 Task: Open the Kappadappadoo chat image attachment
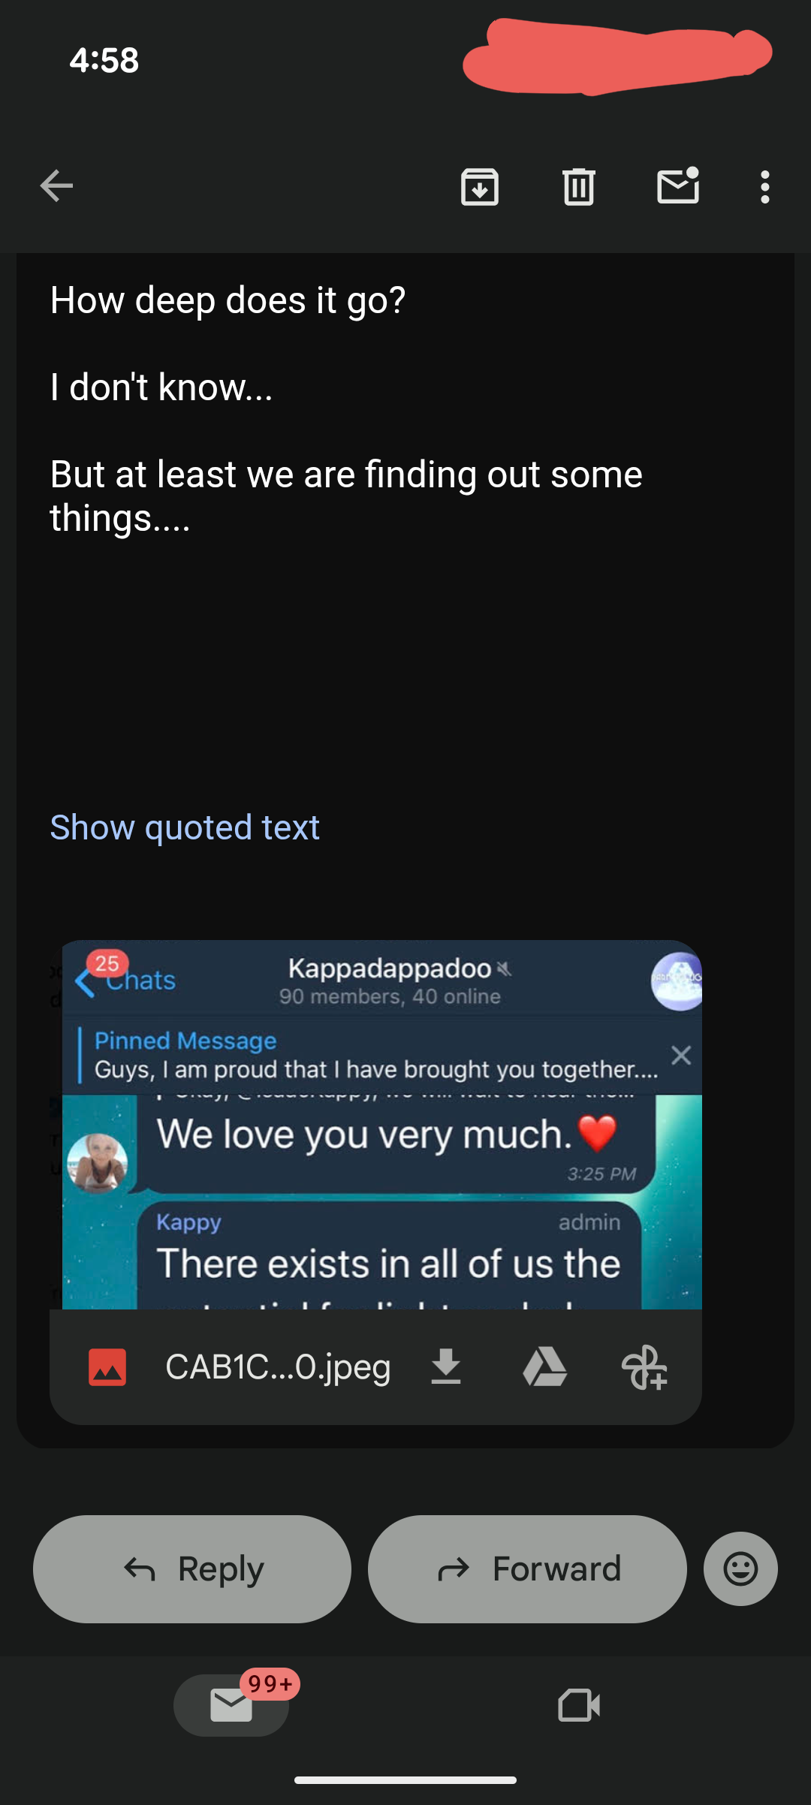(x=381, y=1125)
